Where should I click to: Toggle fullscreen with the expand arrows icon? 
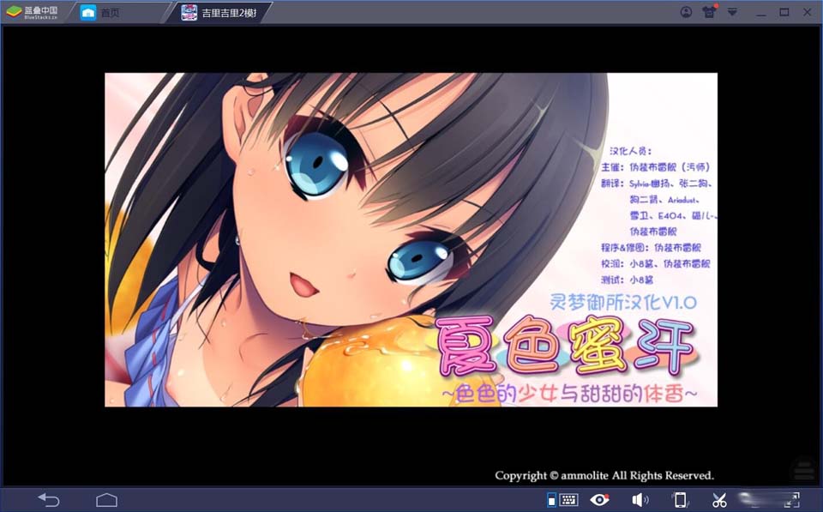click(x=791, y=499)
